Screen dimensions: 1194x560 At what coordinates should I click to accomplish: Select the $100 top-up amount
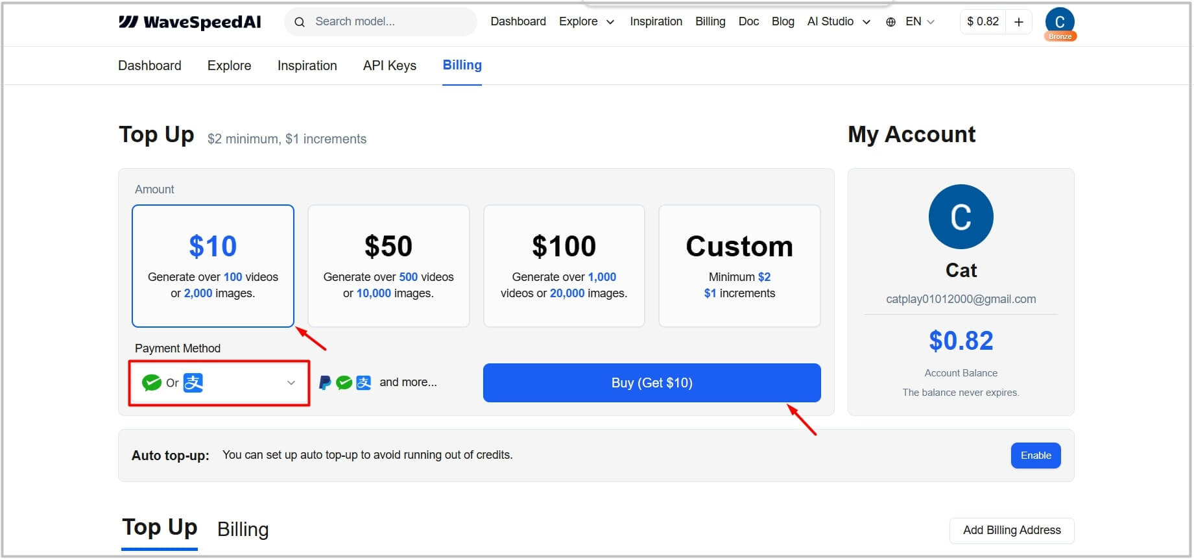[564, 266]
